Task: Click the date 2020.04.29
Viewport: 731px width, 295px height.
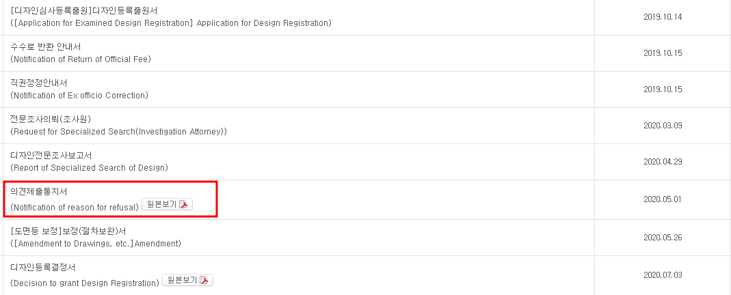Action: click(x=663, y=162)
